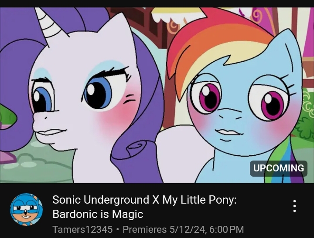Click the unicorn's large blue eye
314x238 pixels.
tap(98, 92)
